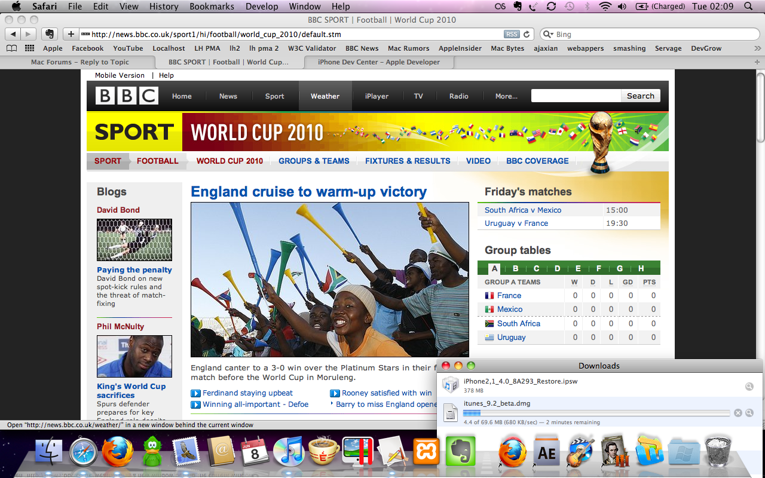Open the Bookmarks menu

211,7
